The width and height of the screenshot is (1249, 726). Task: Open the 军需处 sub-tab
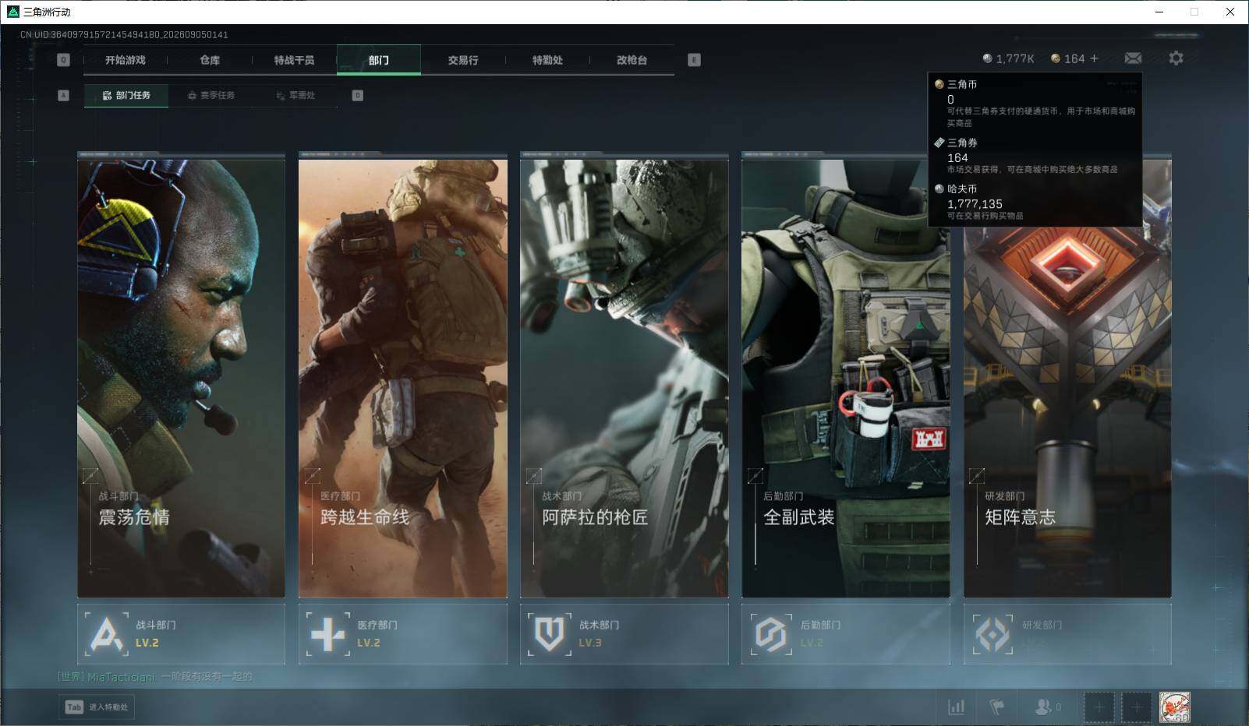pyautogui.click(x=295, y=95)
